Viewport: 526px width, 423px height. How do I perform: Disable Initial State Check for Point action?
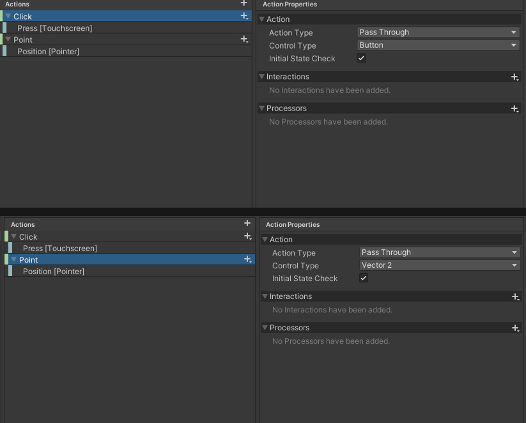pyautogui.click(x=363, y=278)
